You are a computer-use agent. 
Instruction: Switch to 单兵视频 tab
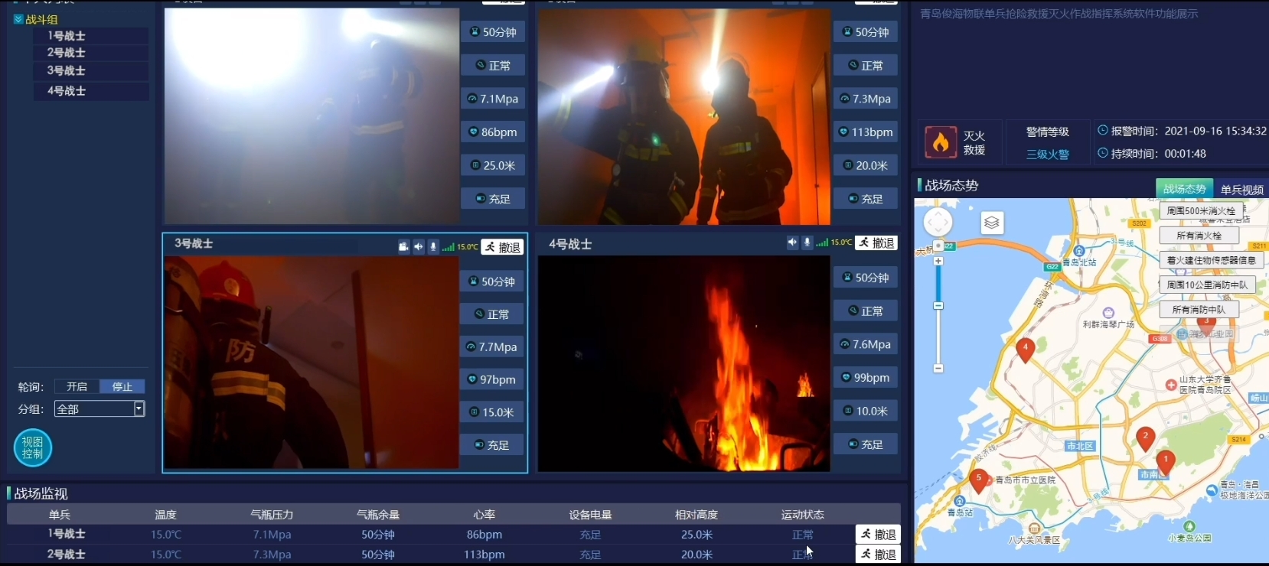[1241, 189]
